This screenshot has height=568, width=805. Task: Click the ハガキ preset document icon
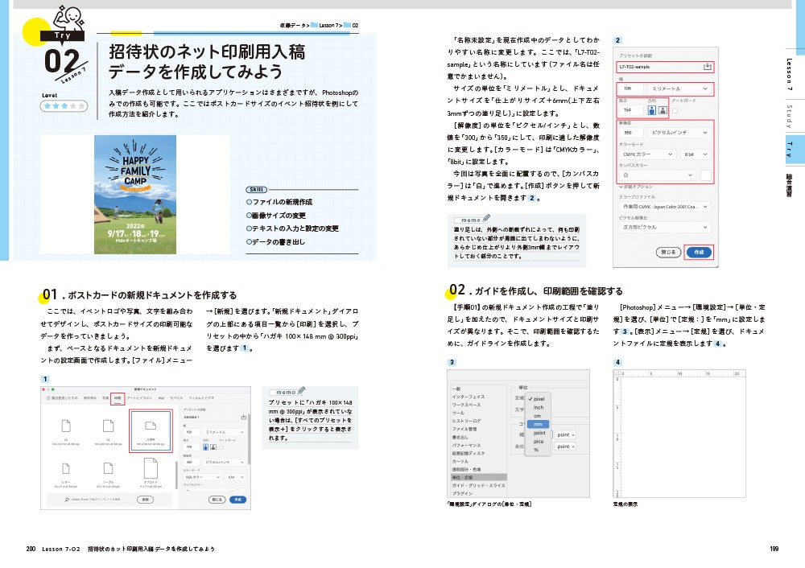click(x=151, y=426)
